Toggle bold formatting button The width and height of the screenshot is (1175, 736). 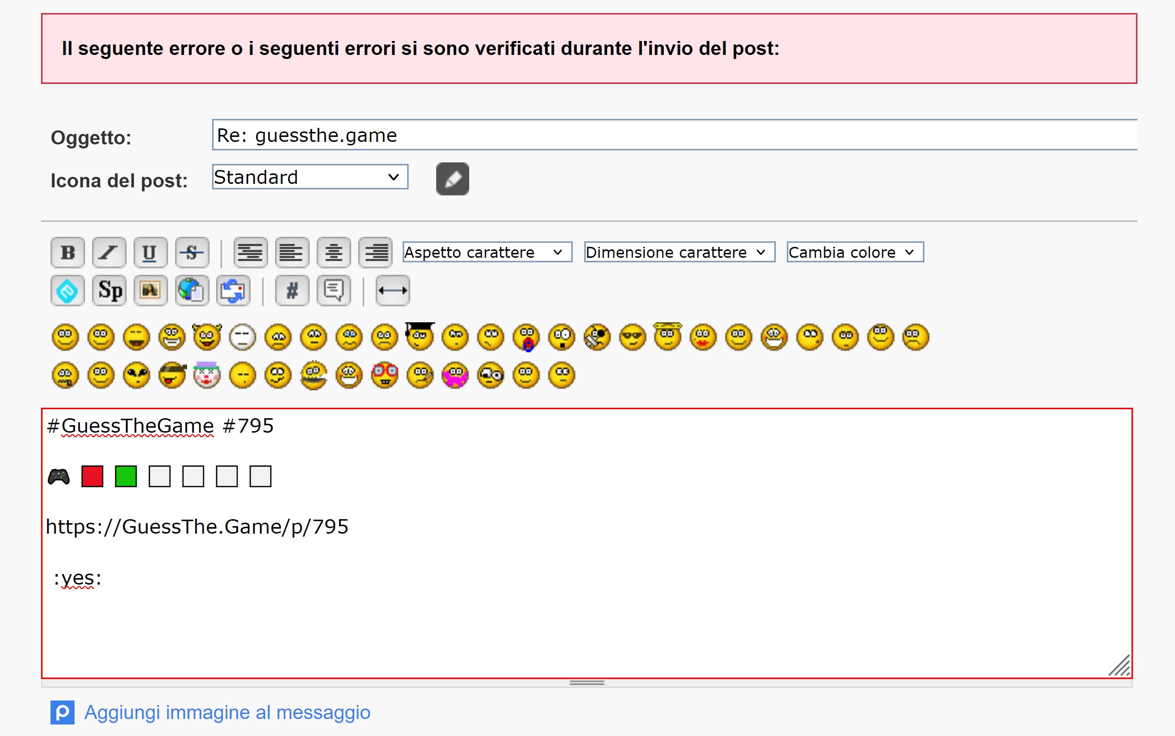68,252
